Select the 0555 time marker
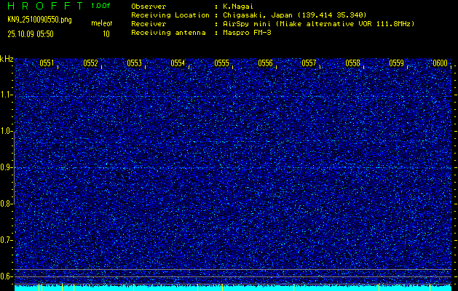 point(221,63)
